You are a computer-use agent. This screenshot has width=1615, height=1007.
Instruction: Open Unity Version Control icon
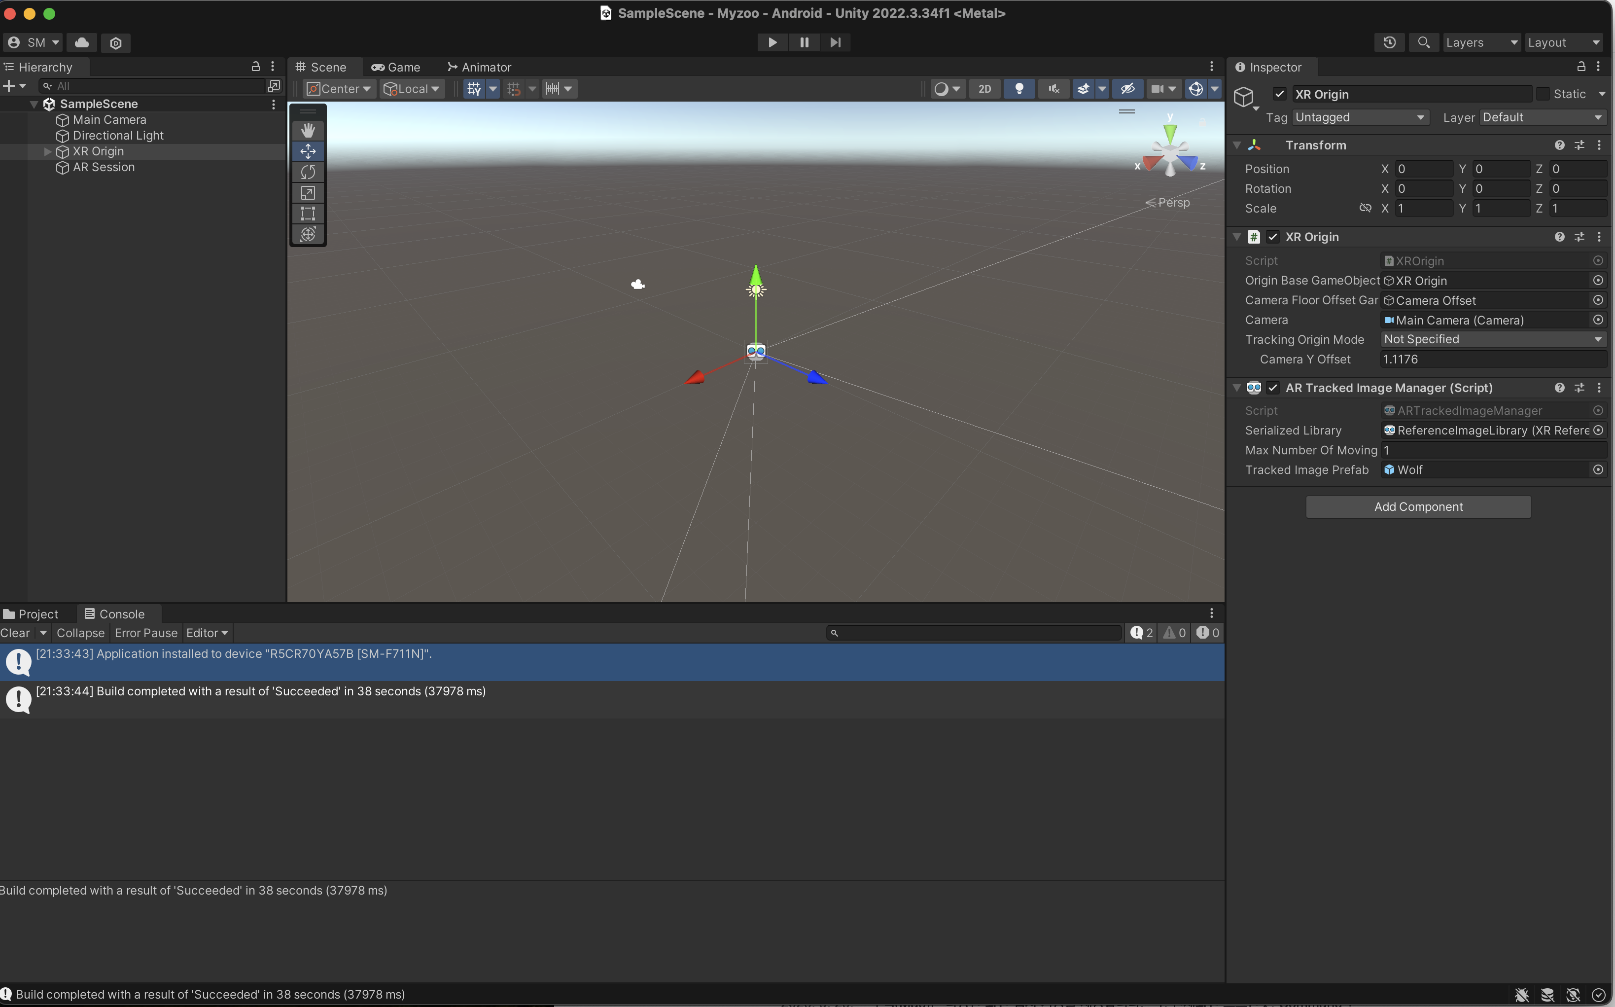point(116,42)
